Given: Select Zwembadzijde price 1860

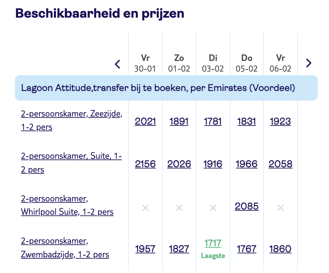Looking at the screenshot, I should [x=280, y=249].
